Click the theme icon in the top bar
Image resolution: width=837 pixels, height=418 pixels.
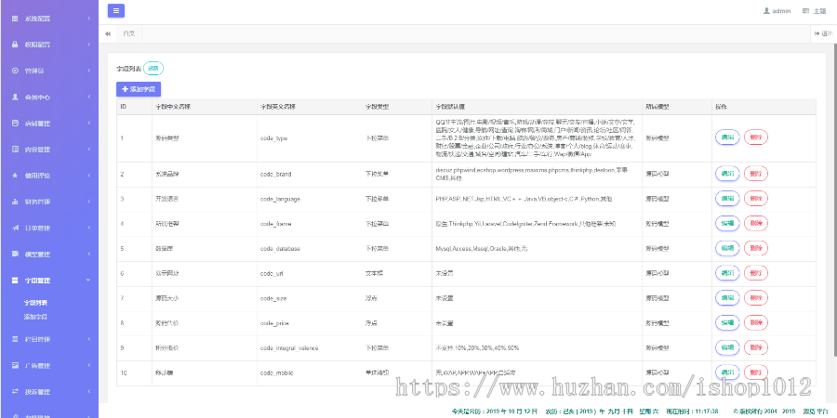click(805, 10)
